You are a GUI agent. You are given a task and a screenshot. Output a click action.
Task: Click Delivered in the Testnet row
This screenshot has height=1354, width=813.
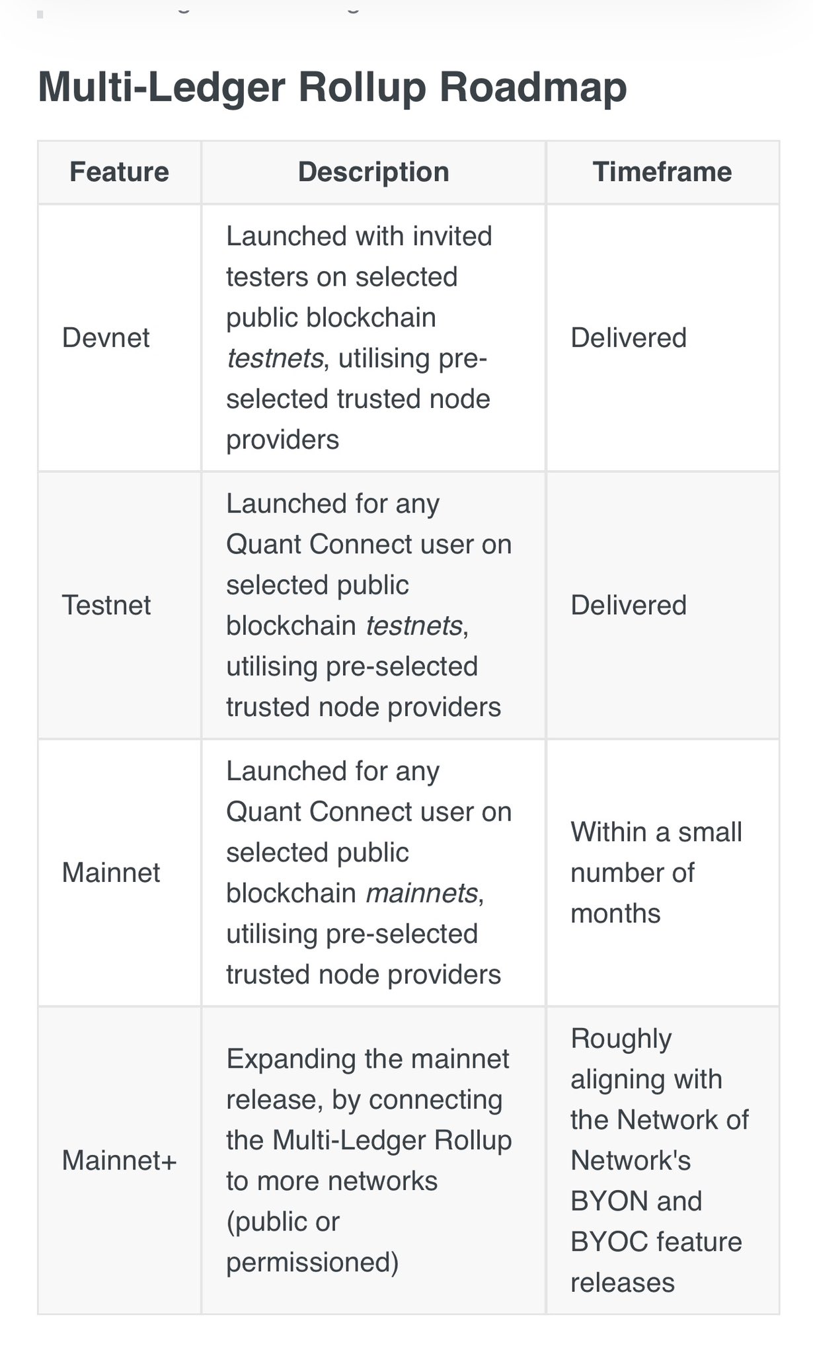pyautogui.click(x=629, y=605)
